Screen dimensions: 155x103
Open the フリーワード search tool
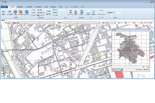coord(70,12)
